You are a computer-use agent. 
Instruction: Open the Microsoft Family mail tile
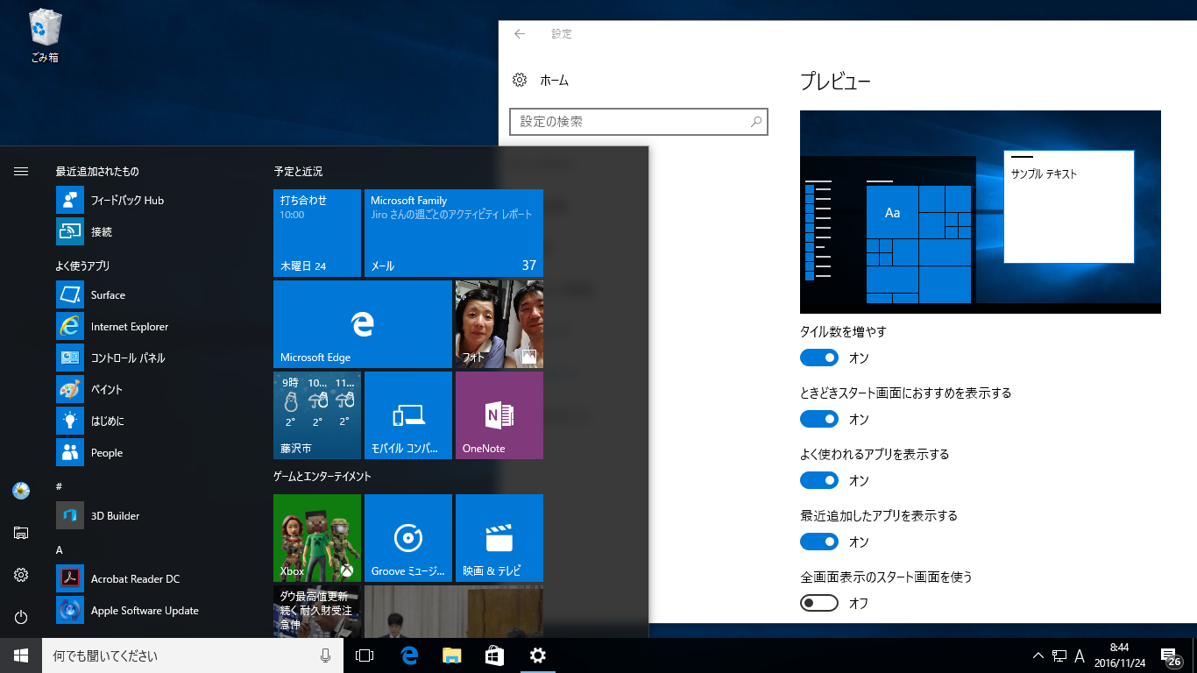pos(454,233)
